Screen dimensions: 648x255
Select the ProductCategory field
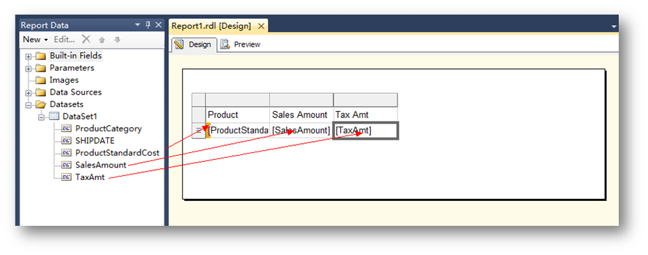click(x=109, y=129)
